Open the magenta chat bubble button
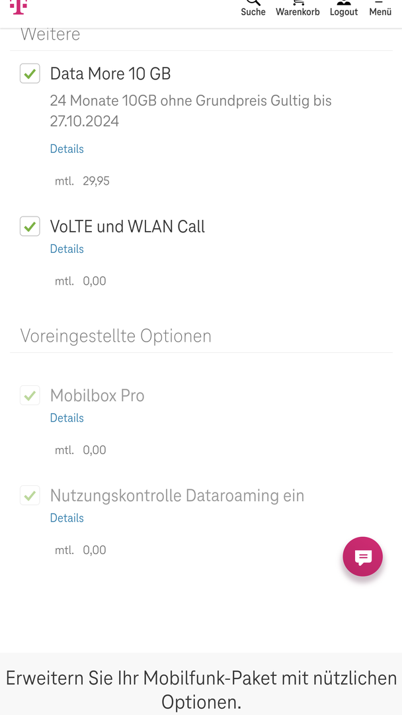 pyautogui.click(x=362, y=557)
